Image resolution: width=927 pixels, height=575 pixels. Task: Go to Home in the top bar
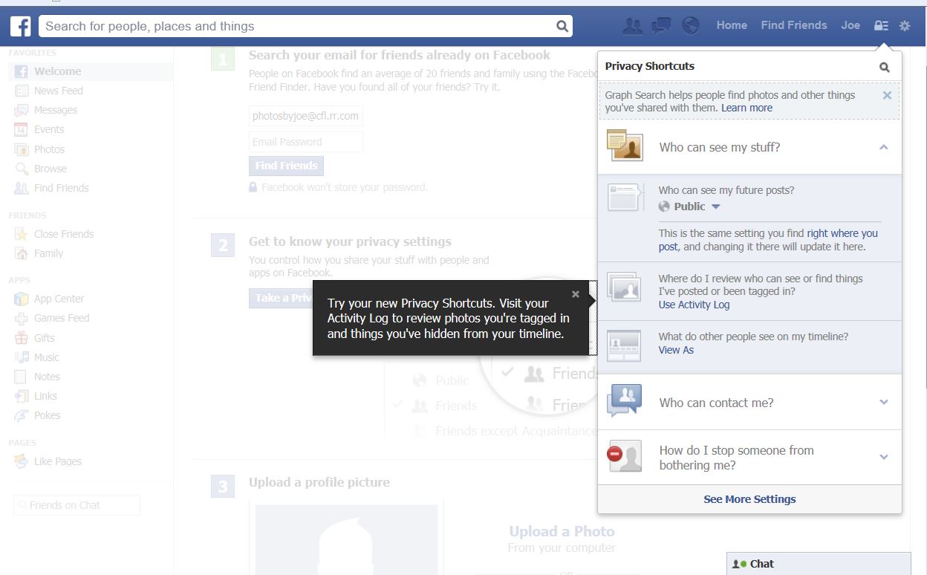[x=732, y=25]
